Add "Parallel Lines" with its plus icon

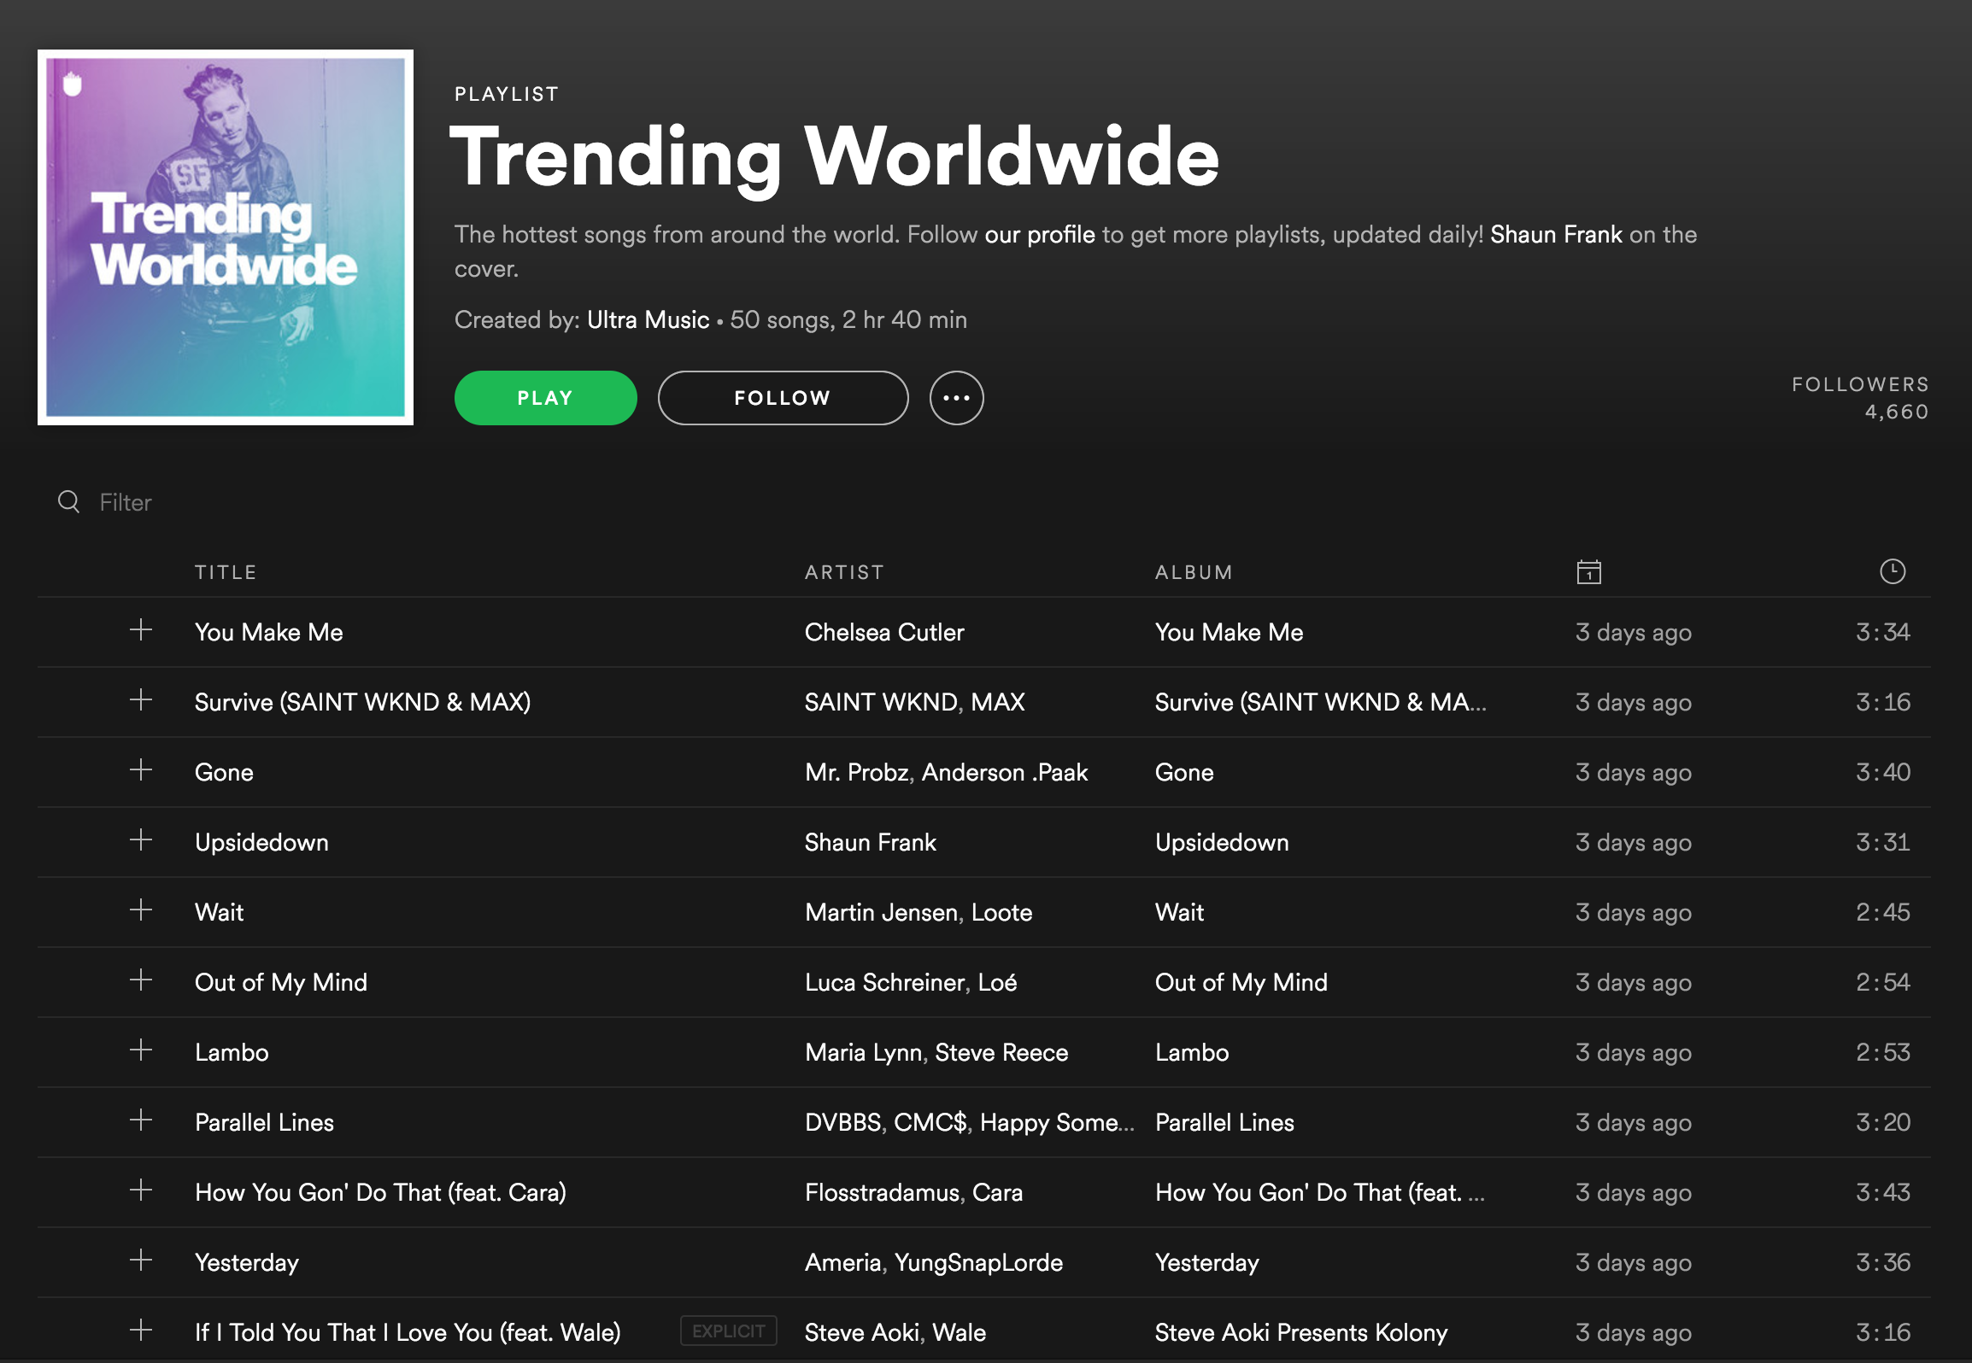coord(141,1120)
